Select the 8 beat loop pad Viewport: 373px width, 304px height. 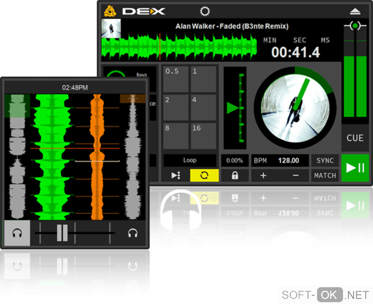click(x=176, y=136)
